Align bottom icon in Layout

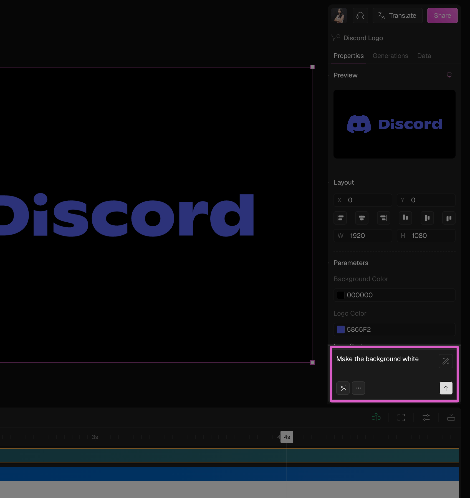click(405, 218)
